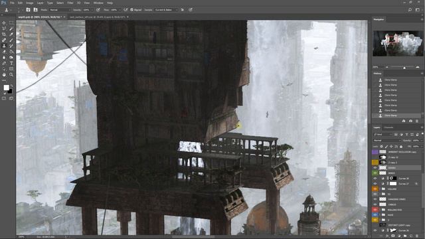Click the background color swatch

coord(10,92)
